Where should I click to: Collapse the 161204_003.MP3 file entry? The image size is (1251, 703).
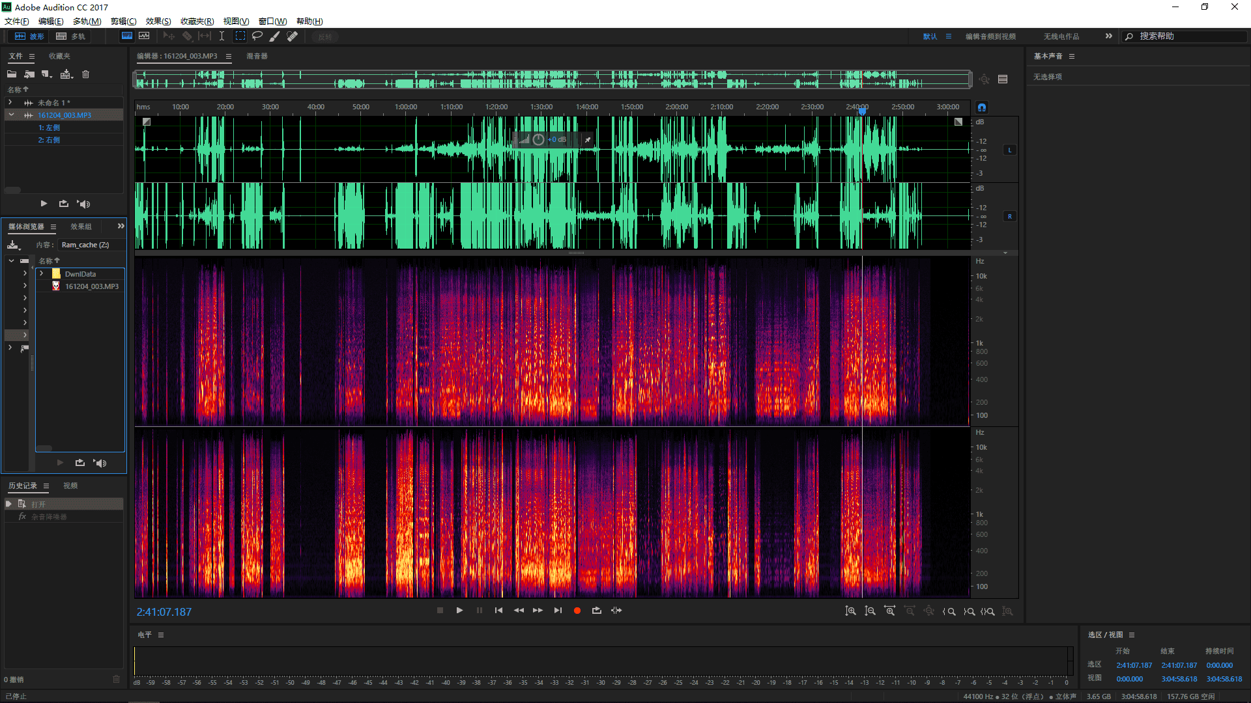click(11, 115)
